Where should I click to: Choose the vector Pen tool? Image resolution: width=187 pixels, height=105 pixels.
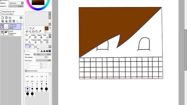(28, 36)
